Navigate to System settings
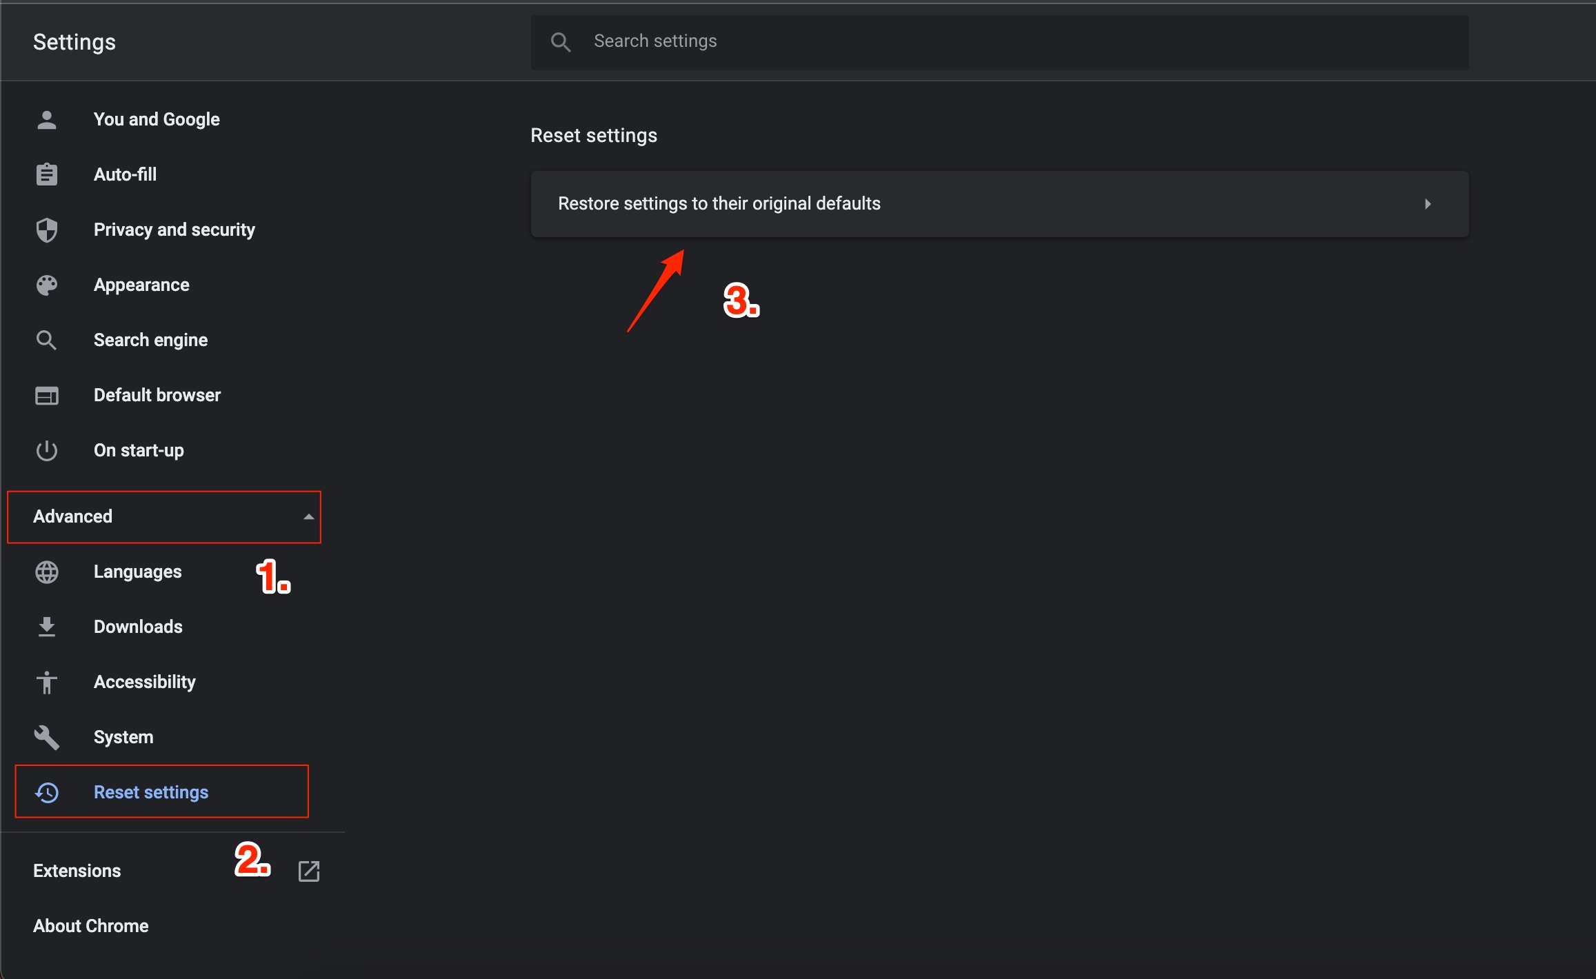 point(122,736)
